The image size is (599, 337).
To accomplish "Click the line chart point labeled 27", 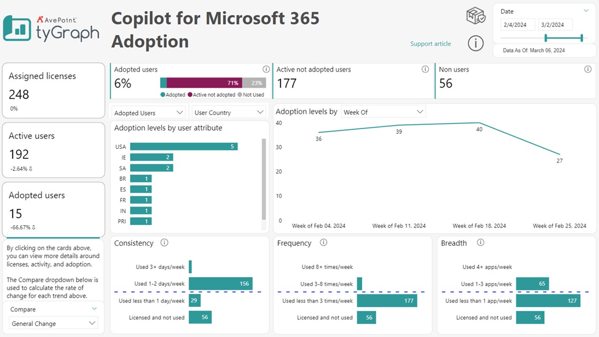I will coord(560,154).
